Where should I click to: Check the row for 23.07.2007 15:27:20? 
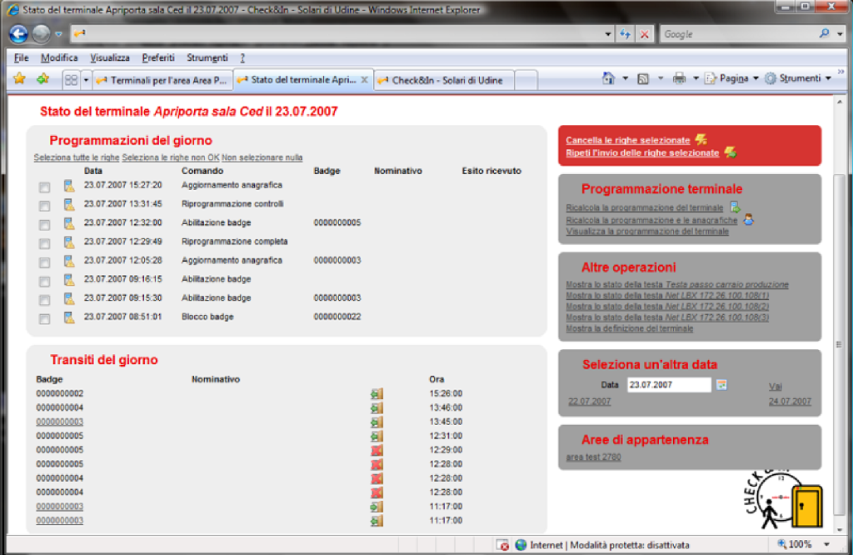pos(44,187)
